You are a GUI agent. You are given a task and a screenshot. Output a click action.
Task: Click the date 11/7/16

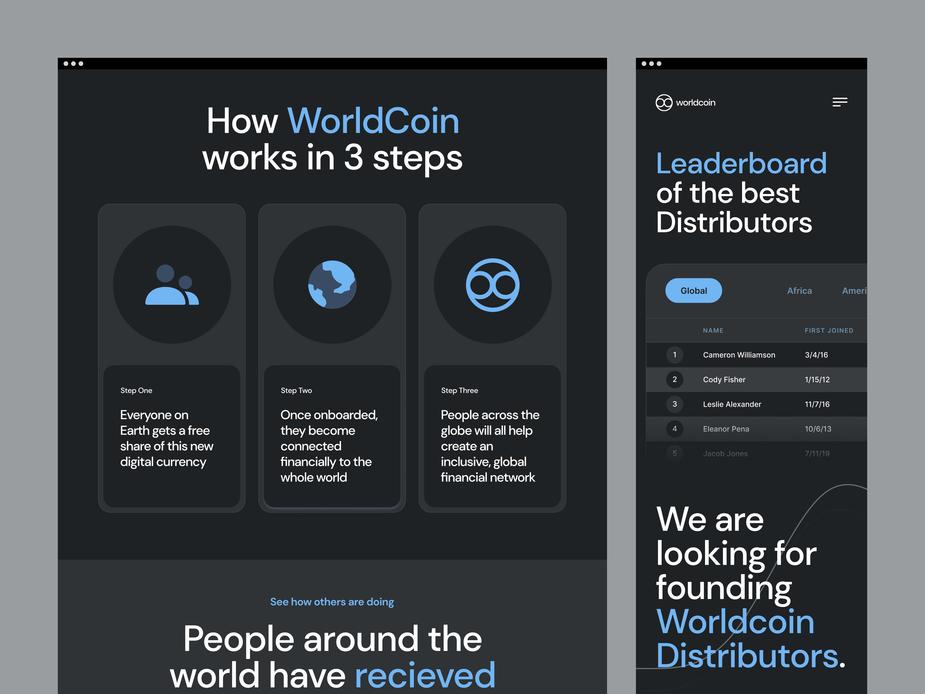(x=817, y=404)
